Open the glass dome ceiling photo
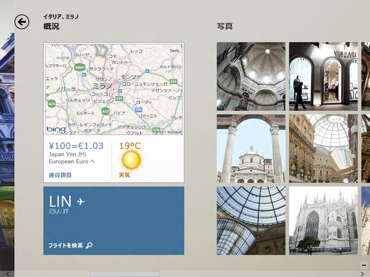This screenshot has width=370, height=277. tap(251, 221)
